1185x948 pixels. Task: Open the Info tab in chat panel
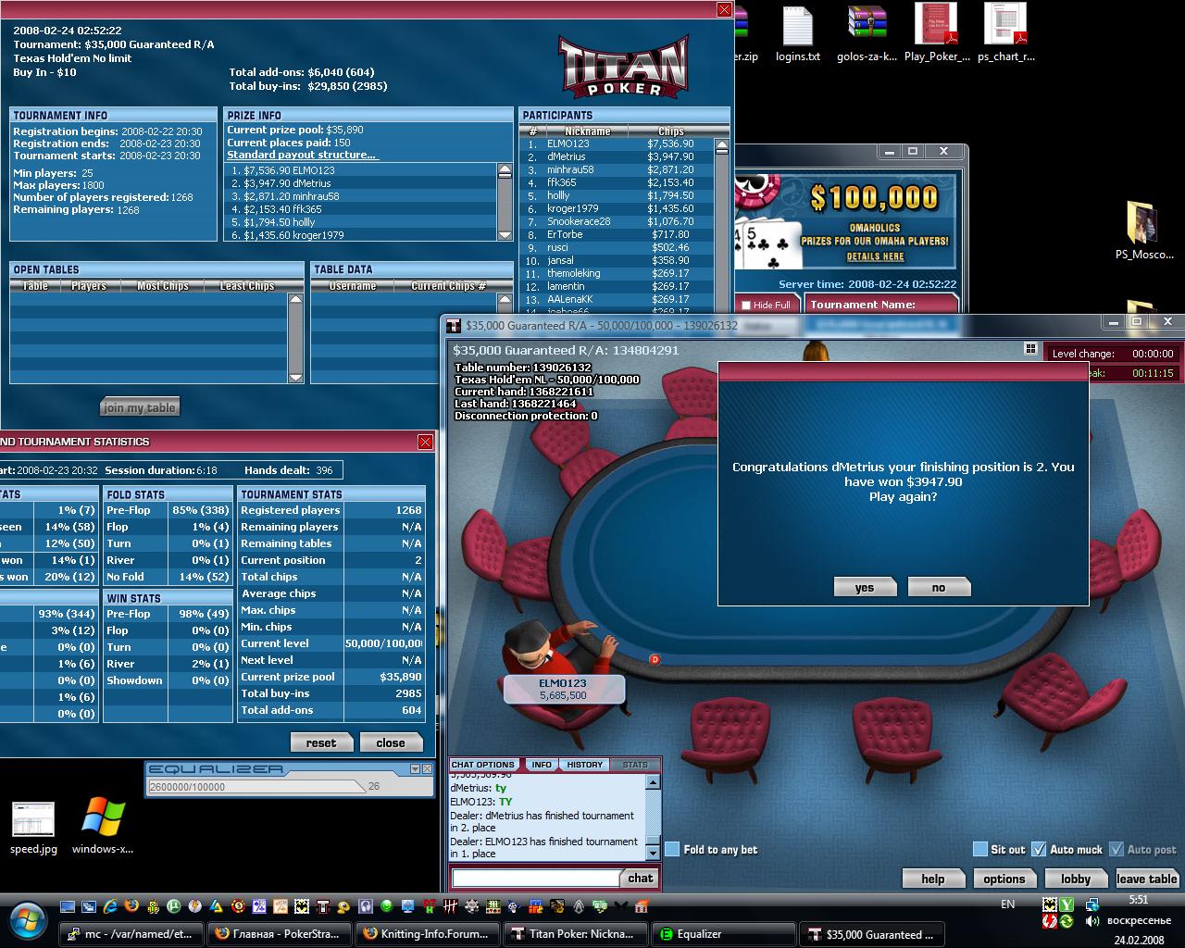542,765
